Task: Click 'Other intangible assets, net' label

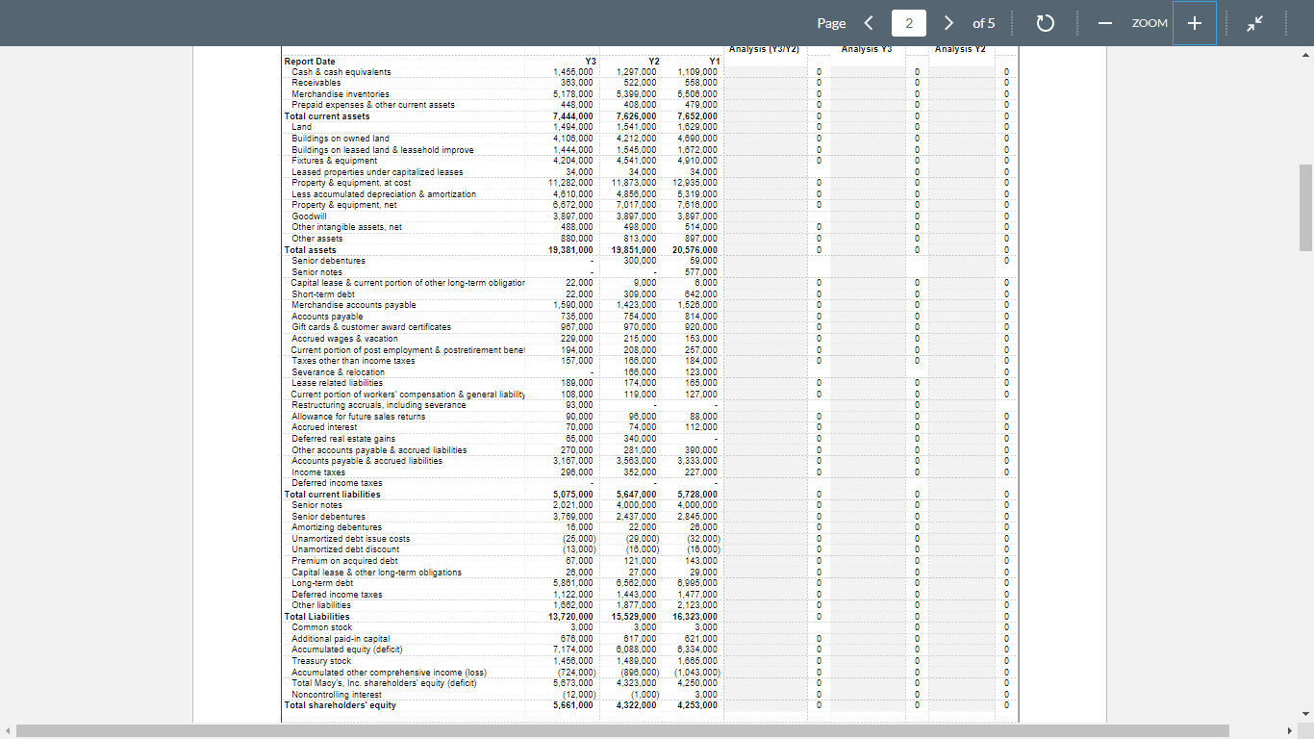Action: (x=346, y=228)
